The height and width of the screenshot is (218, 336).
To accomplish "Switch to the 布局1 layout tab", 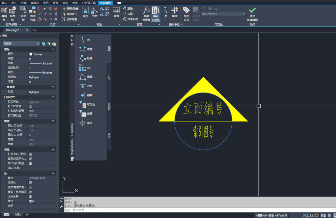I will [x=17, y=215].
